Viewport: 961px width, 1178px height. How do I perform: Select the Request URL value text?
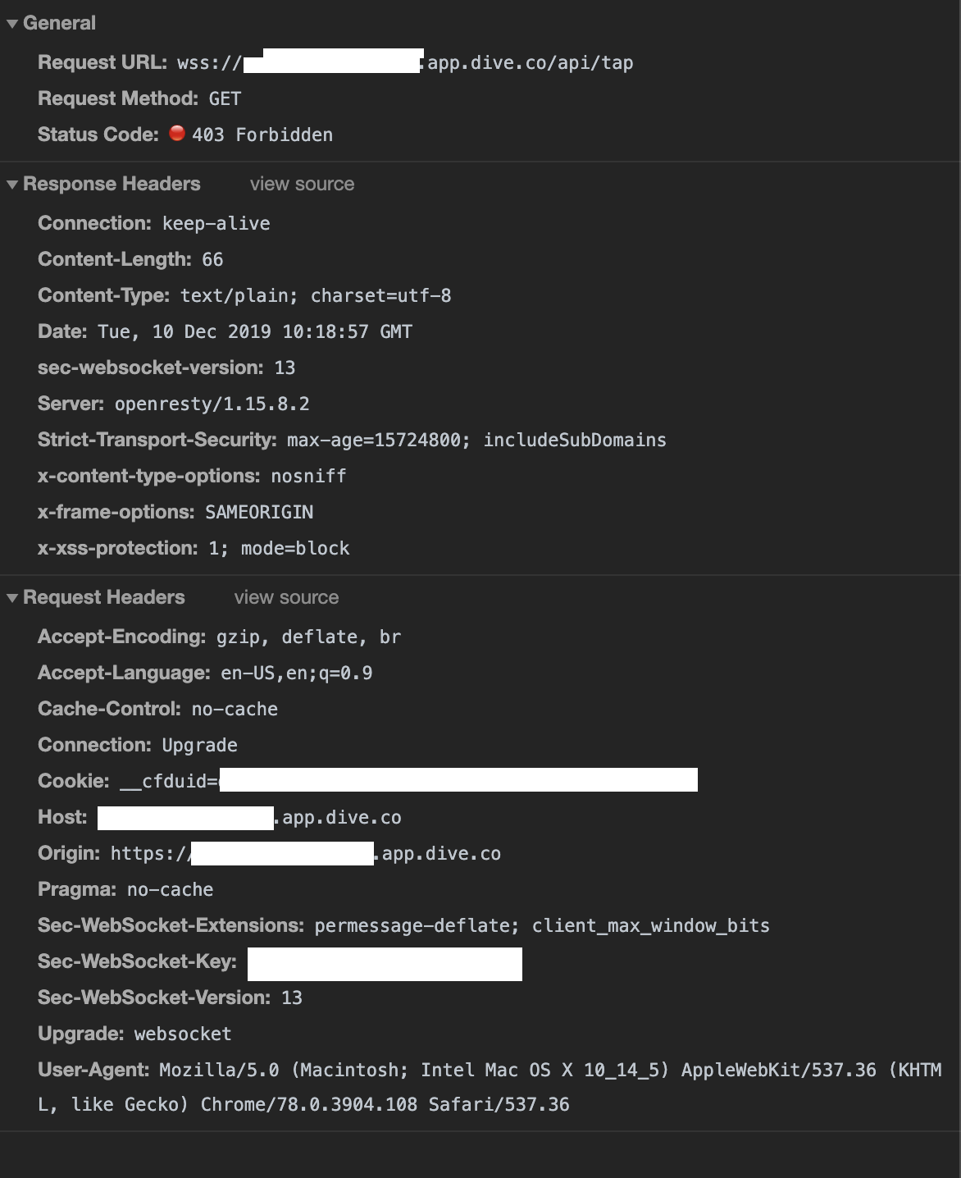(x=405, y=62)
